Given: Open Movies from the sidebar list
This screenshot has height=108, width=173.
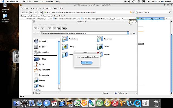Looking at the screenshot, I should (40, 80).
